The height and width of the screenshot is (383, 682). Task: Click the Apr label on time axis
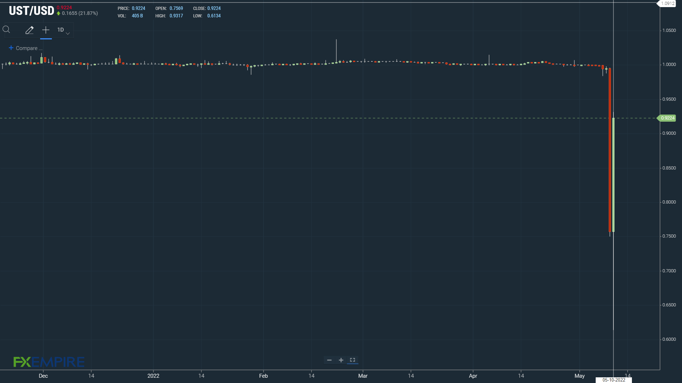pyautogui.click(x=473, y=376)
